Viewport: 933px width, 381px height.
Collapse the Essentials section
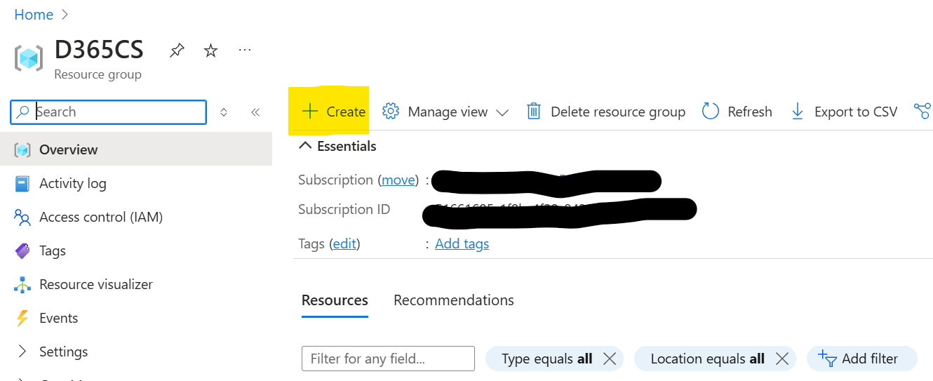coord(337,146)
